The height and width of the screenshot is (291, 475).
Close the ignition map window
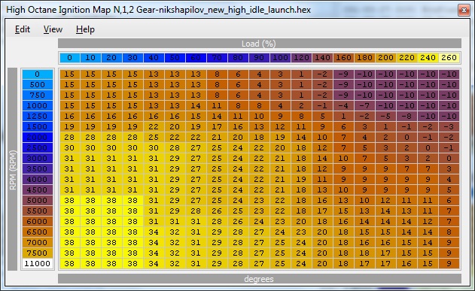(464, 11)
